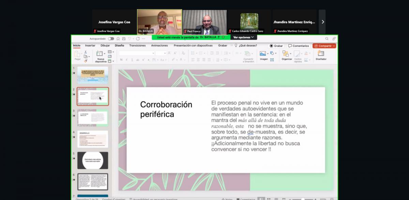
Task: Click the Cut scissors icon
Action: coord(86,52)
